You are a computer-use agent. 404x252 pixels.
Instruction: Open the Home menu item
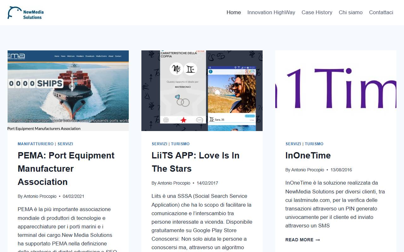[x=234, y=12]
